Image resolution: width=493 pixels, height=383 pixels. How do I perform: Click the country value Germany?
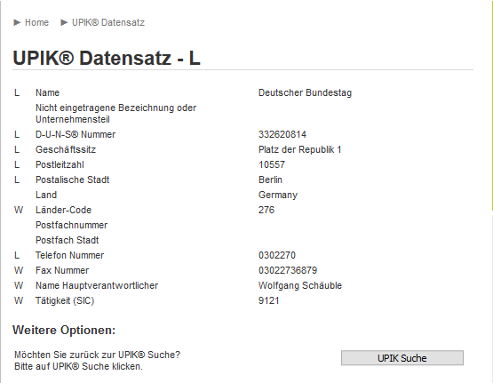pyautogui.click(x=278, y=195)
